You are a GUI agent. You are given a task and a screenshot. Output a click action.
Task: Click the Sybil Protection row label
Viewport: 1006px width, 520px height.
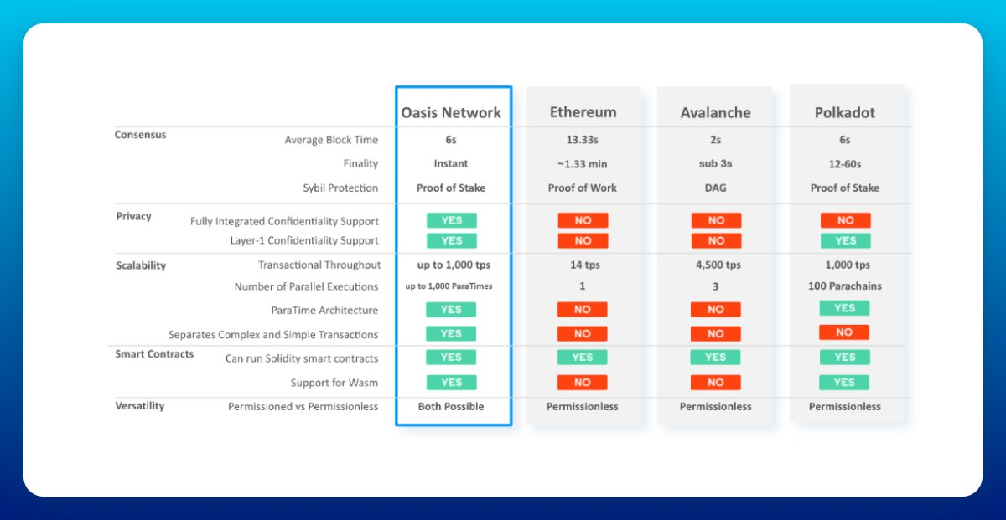tap(340, 188)
